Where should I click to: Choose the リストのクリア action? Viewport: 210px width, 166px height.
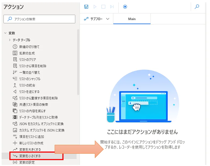coord(27,59)
